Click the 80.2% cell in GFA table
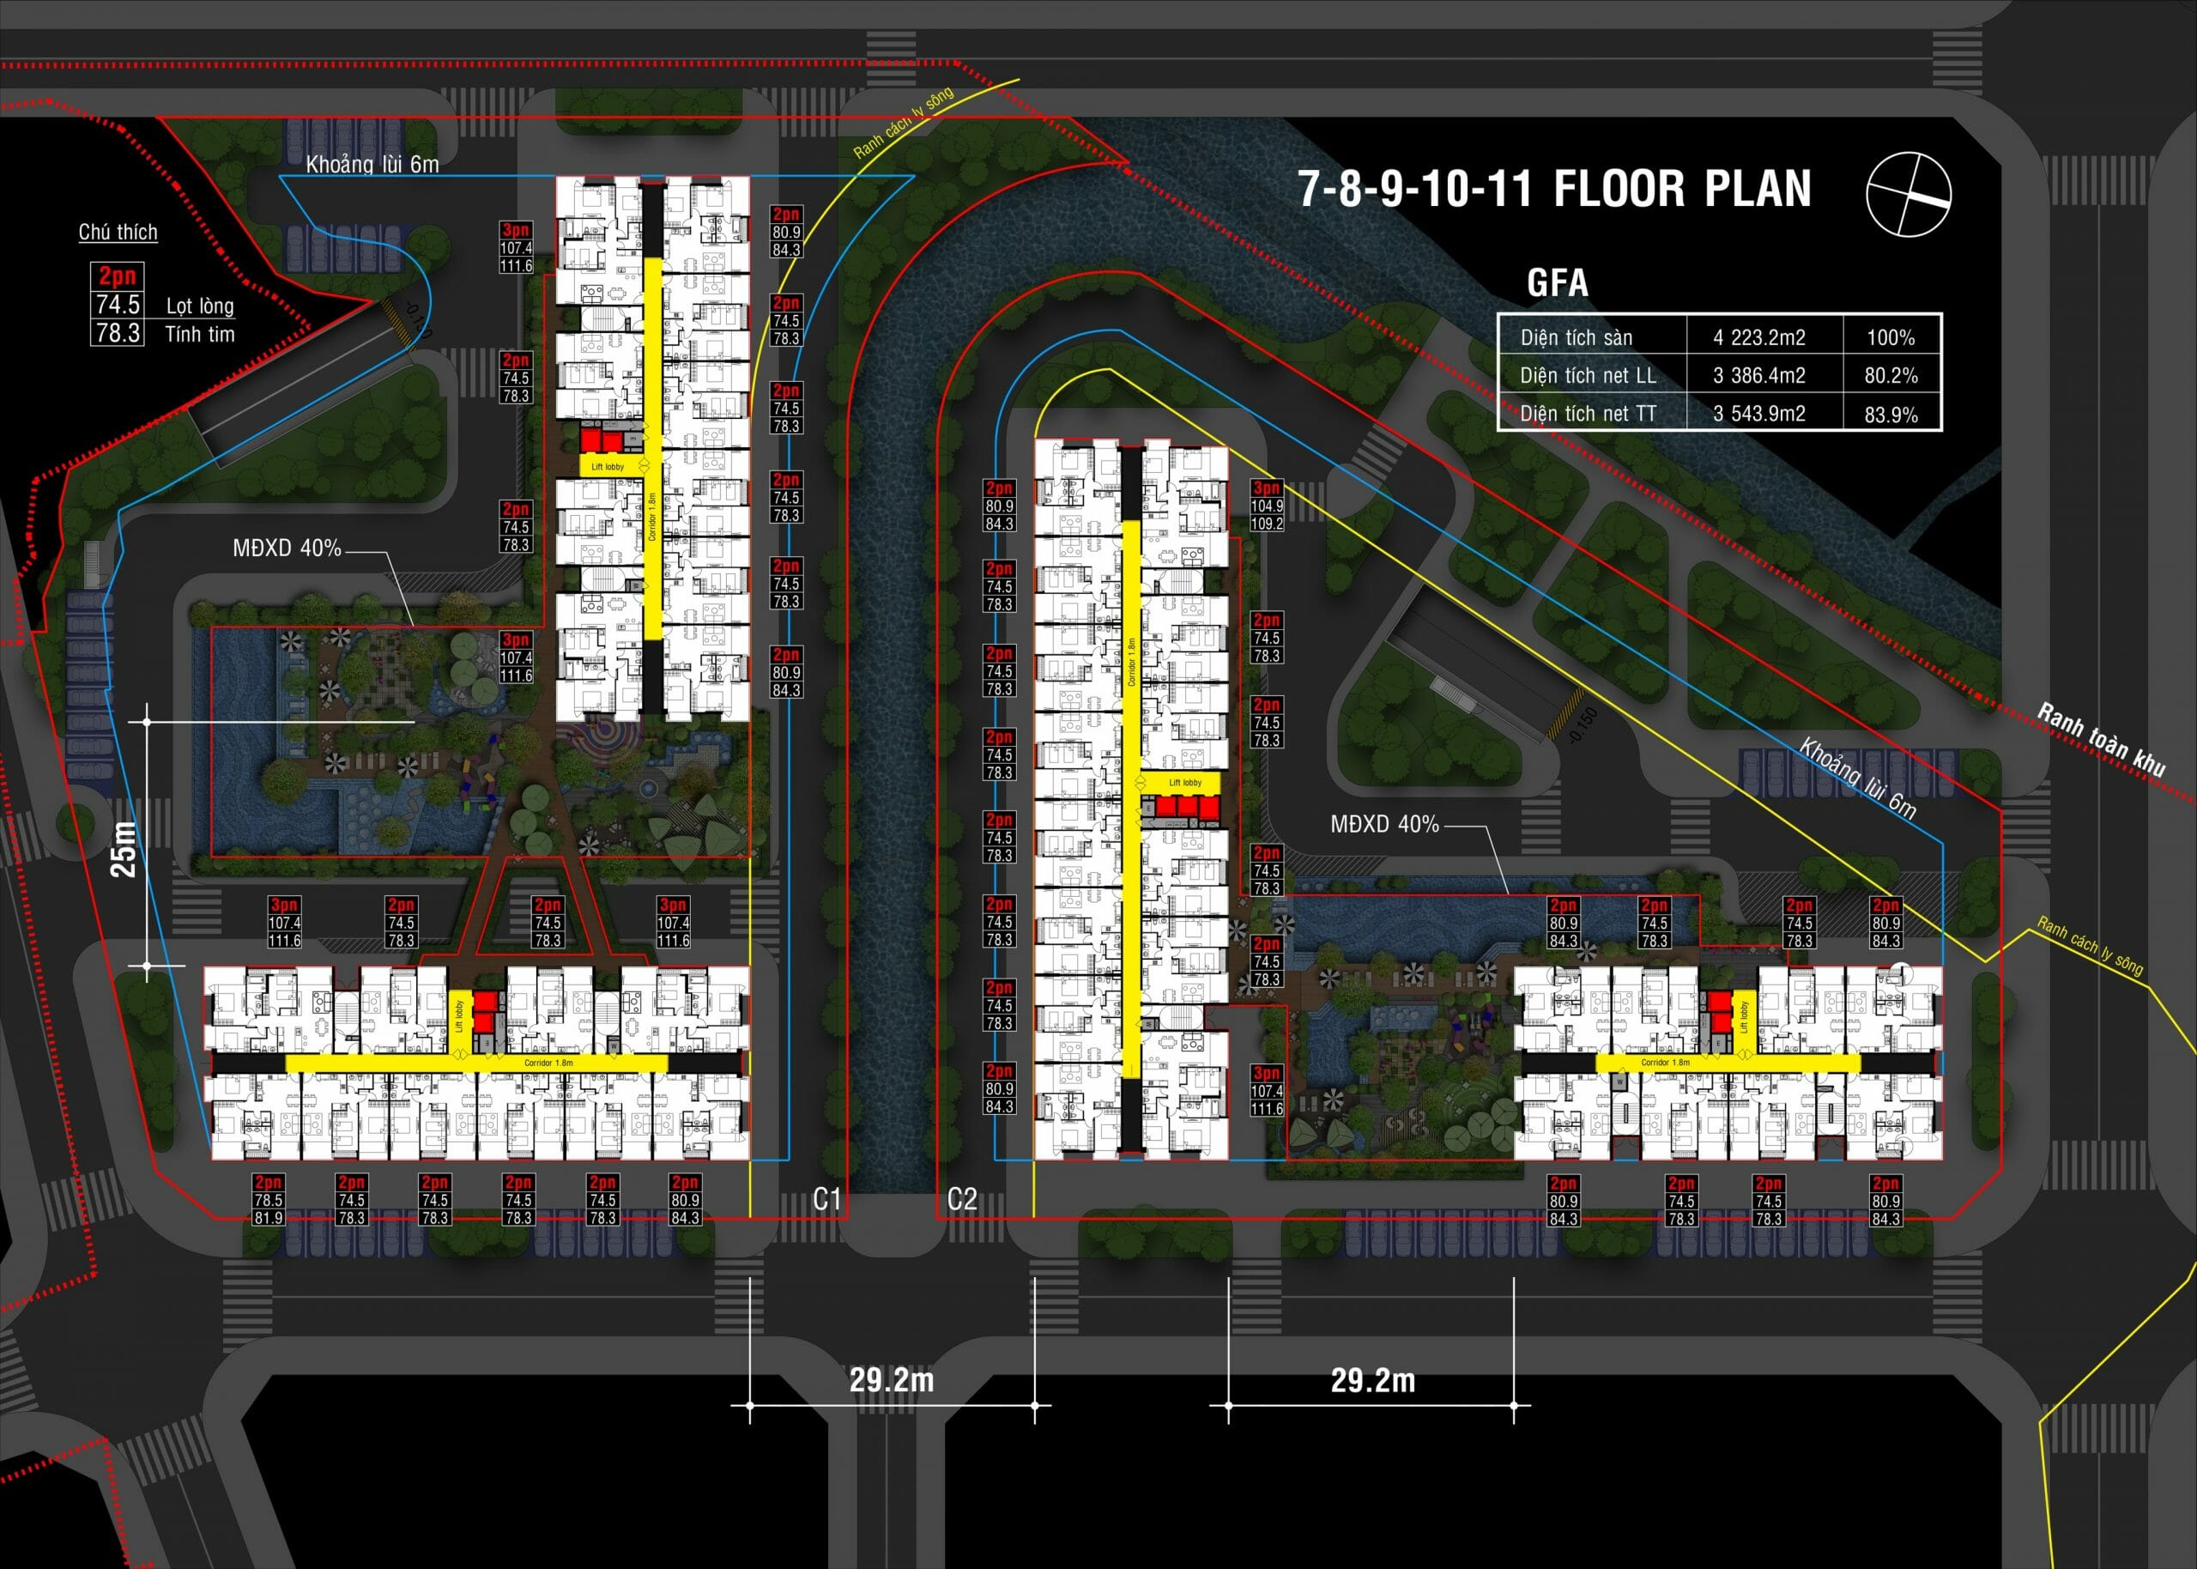This screenshot has width=2197, height=1569. pos(1891,376)
